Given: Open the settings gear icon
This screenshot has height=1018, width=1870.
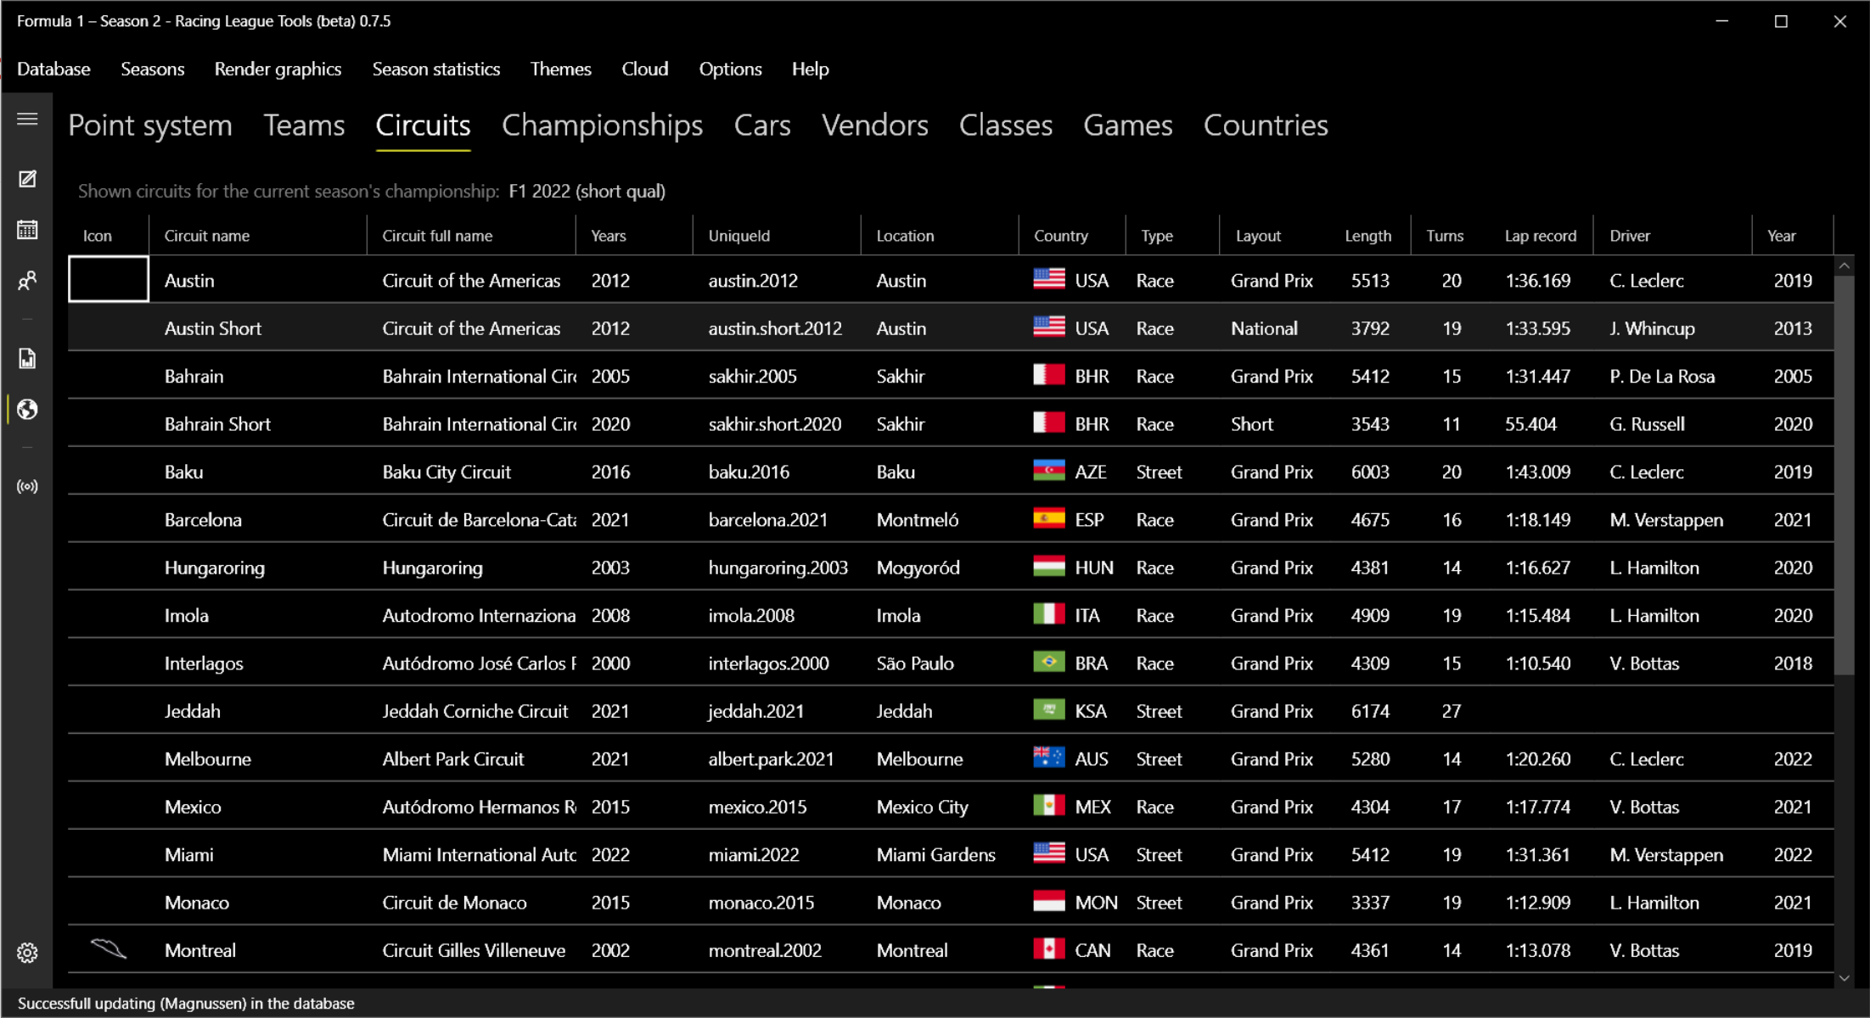Looking at the screenshot, I should [27, 953].
